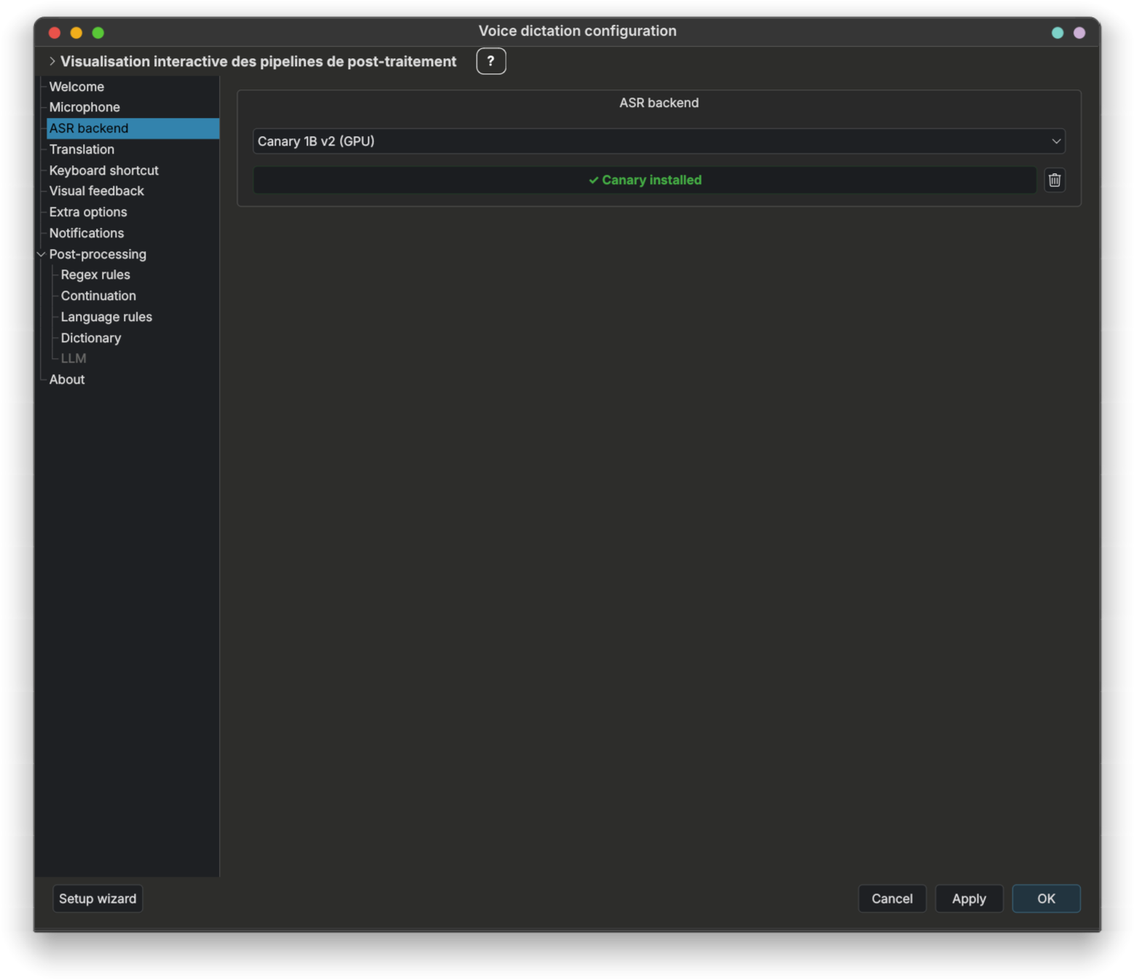Open Keyboard shortcut settings

(103, 170)
